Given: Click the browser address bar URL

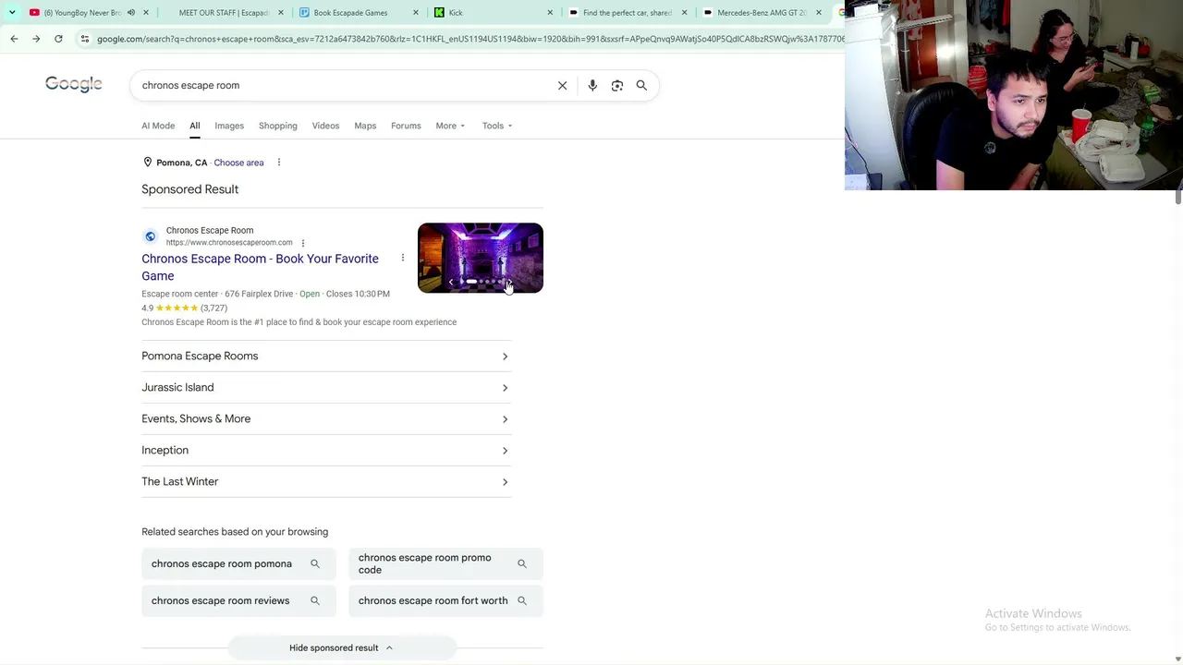Looking at the screenshot, I should coord(470,39).
